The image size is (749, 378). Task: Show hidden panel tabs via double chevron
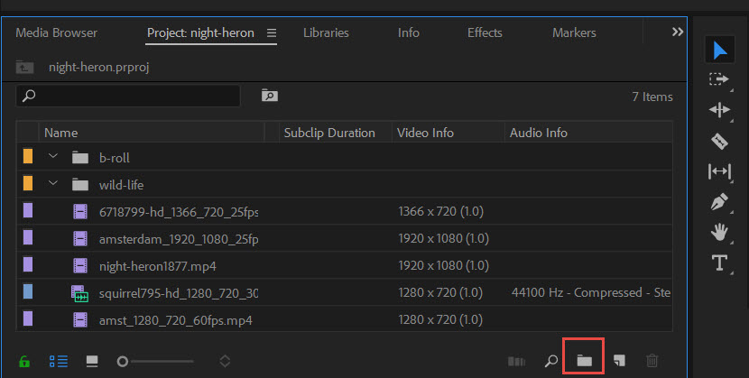pos(678,32)
